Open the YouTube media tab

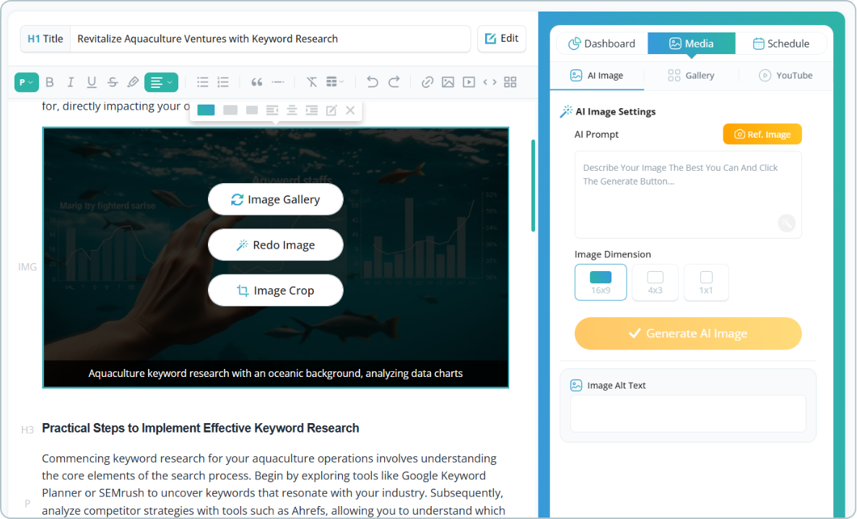click(x=786, y=75)
